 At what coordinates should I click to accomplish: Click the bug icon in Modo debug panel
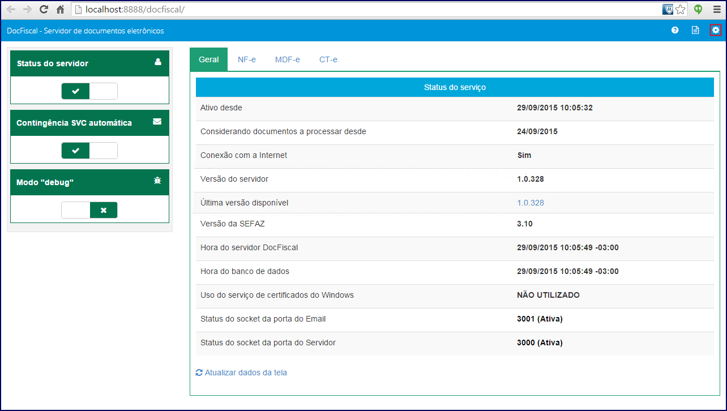click(x=158, y=181)
